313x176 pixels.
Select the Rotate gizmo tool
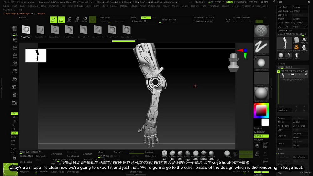85,19
